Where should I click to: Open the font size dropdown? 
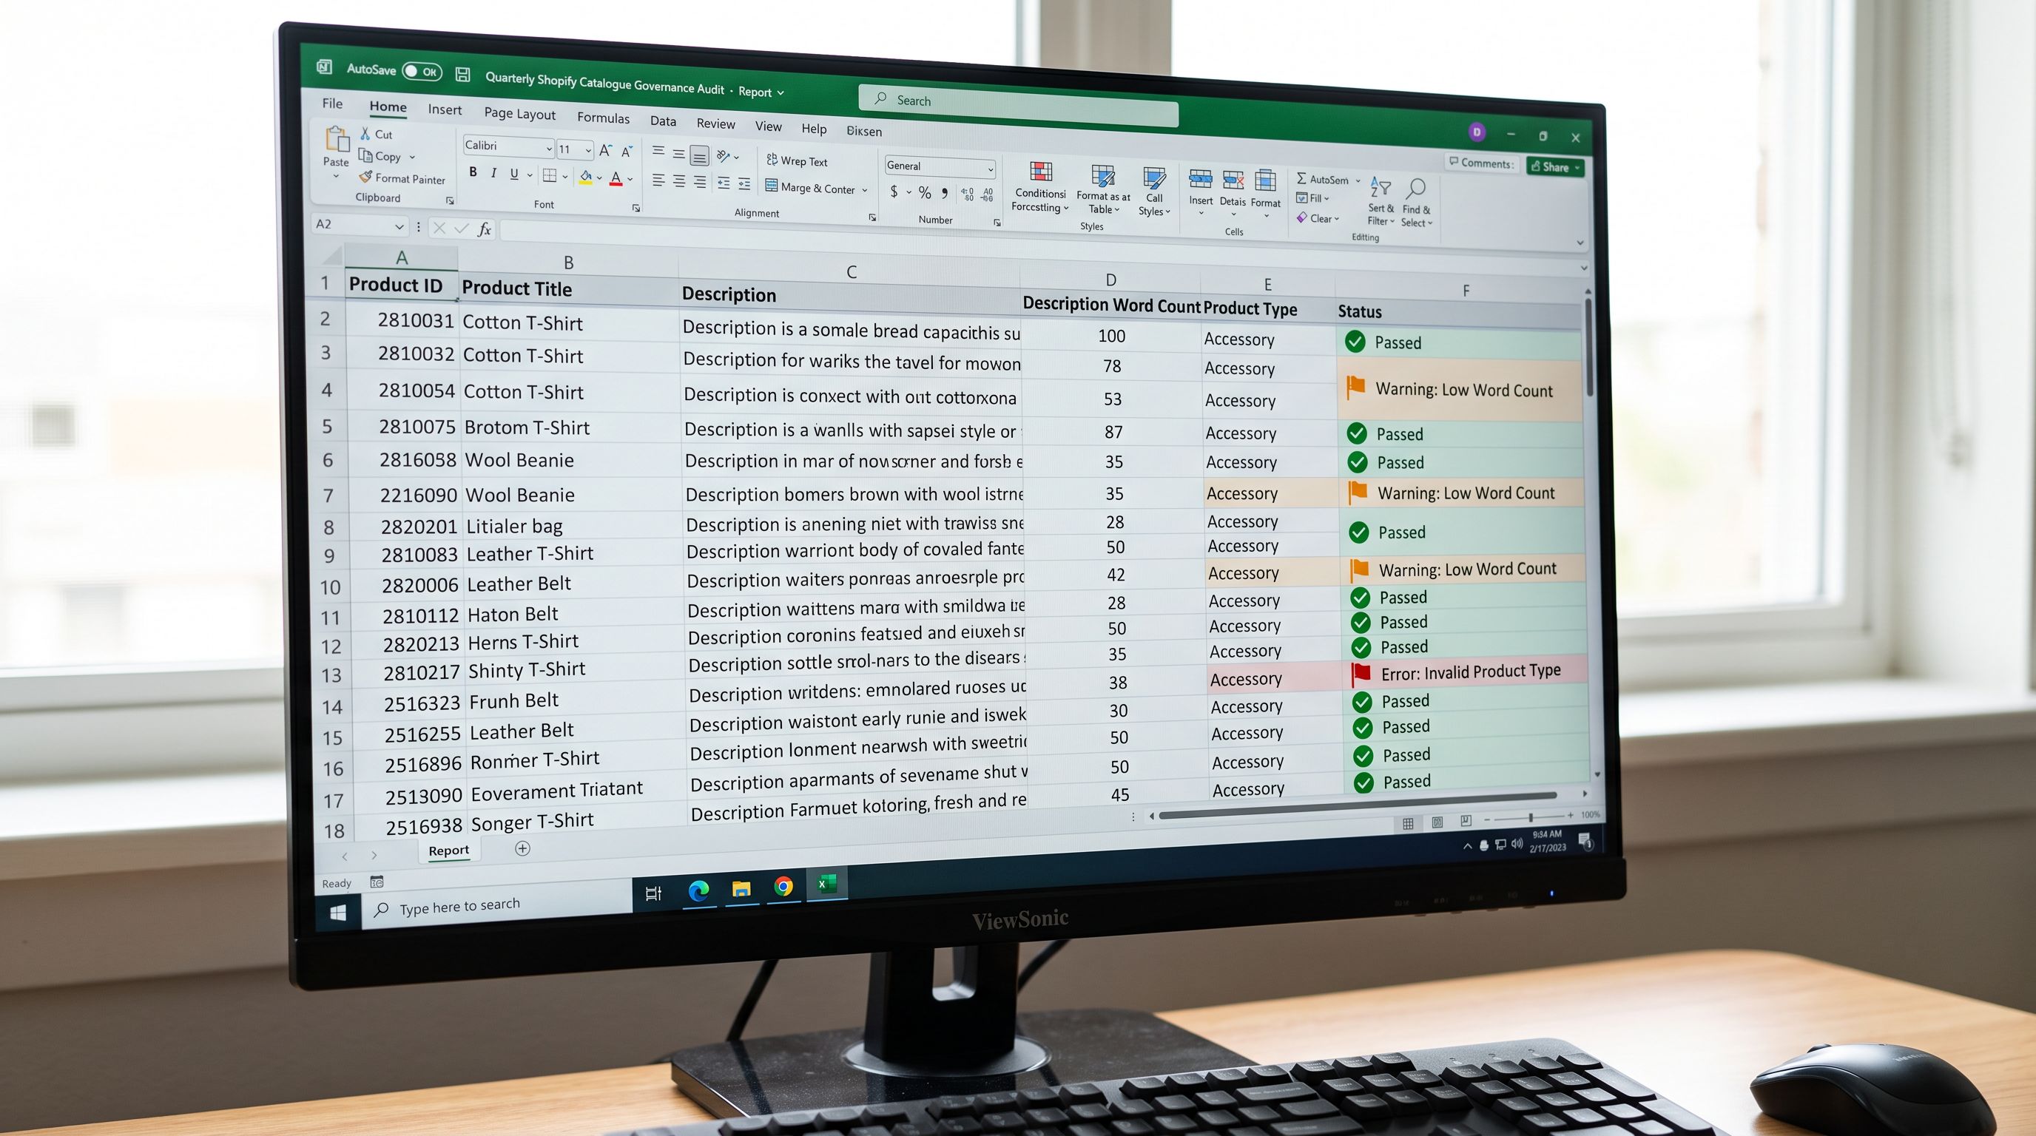[588, 149]
